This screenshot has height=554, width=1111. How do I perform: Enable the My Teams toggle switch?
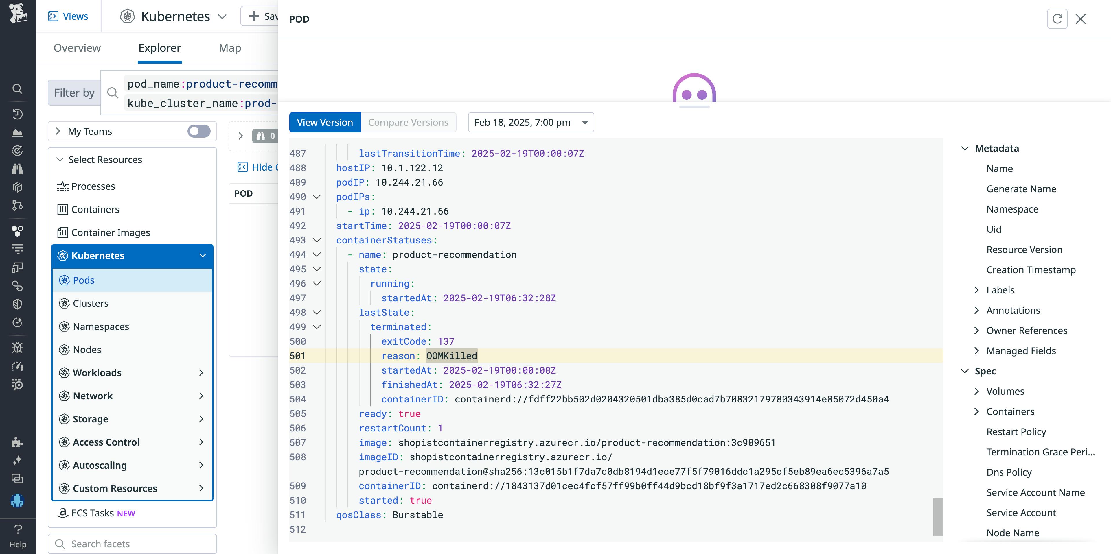click(x=198, y=131)
